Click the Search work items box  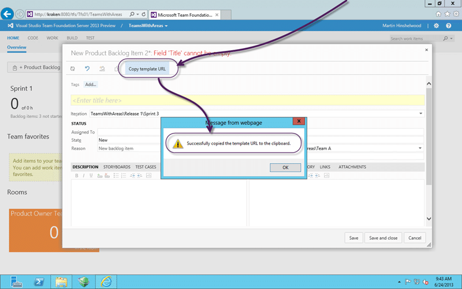(x=416, y=39)
